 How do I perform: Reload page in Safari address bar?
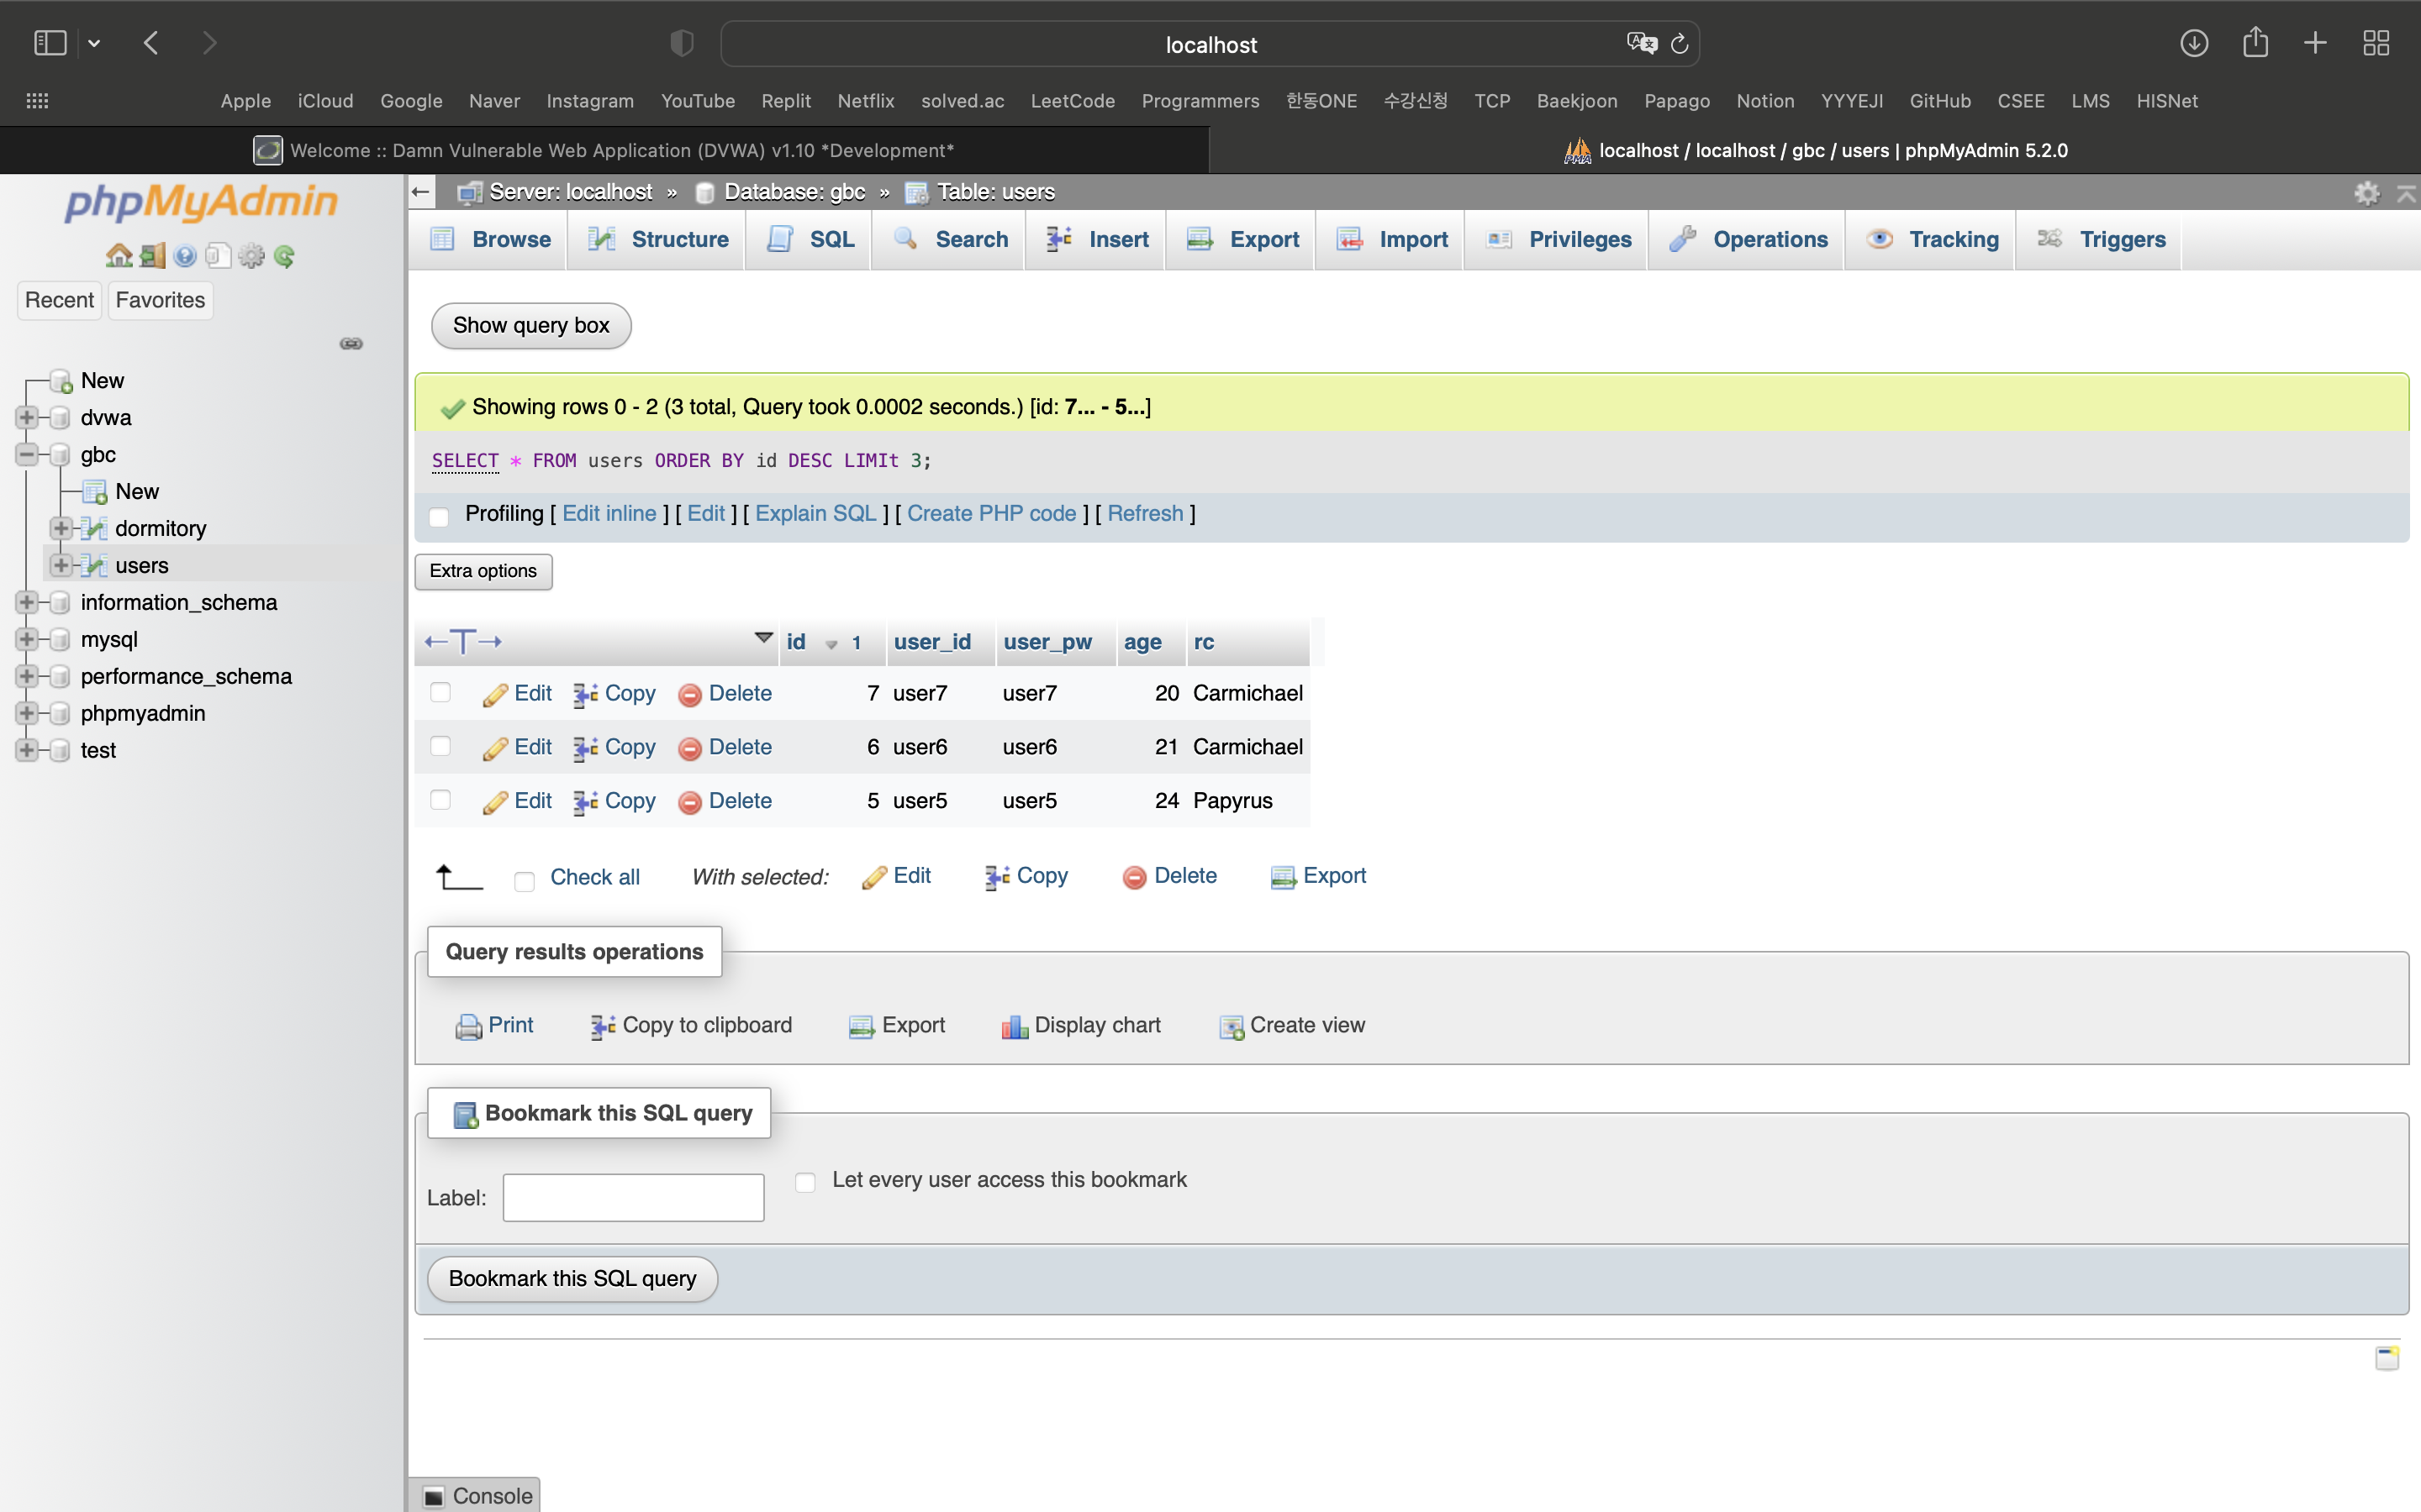pos(1680,44)
